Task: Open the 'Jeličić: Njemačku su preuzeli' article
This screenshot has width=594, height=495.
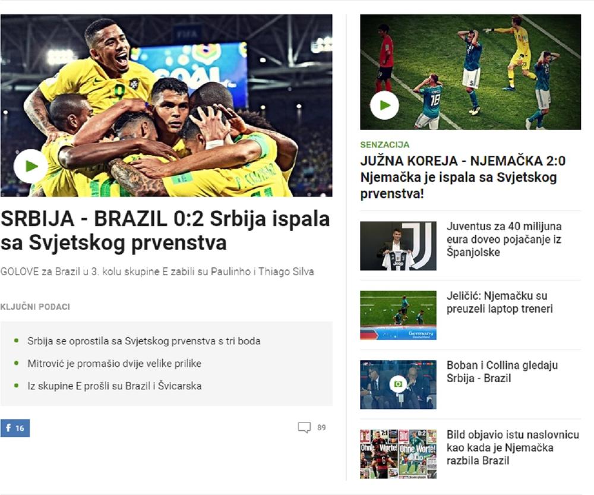Action: pos(500,302)
